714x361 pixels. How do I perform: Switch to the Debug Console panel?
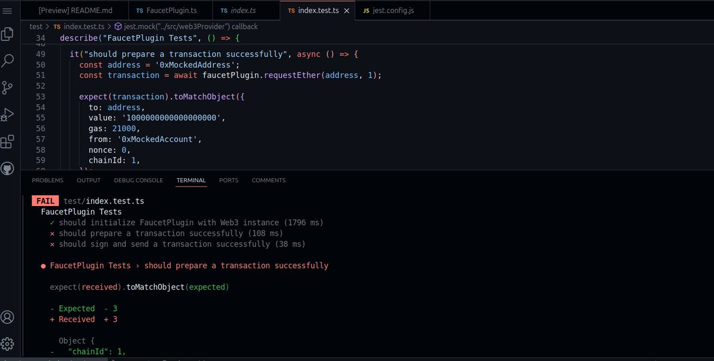138,180
